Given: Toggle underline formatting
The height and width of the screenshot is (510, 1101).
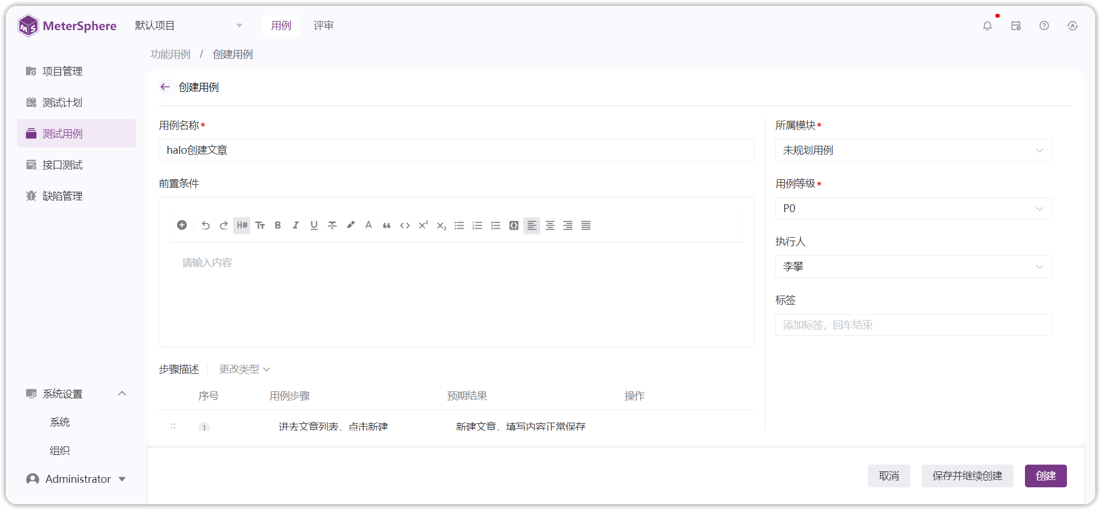Looking at the screenshot, I should 314,225.
